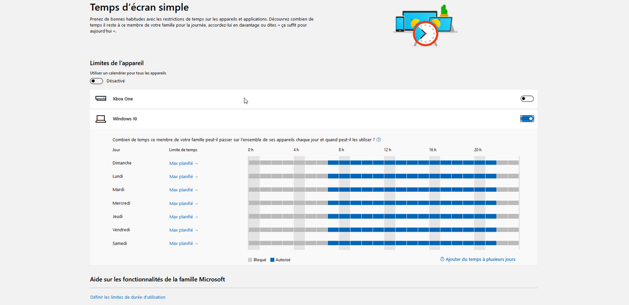Screen dimensions: 629x305
Task: Open Jeudi Max planifié dropdown
Action: (183, 217)
